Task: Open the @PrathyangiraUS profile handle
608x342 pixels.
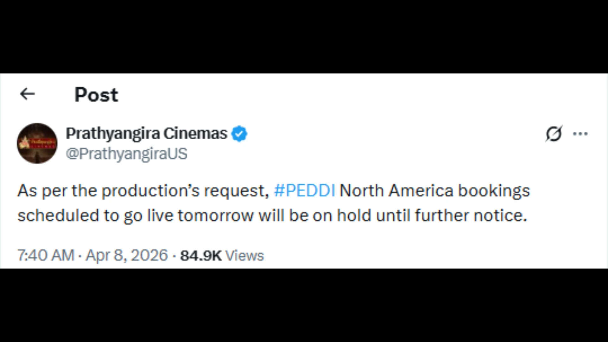Action: (x=126, y=154)
